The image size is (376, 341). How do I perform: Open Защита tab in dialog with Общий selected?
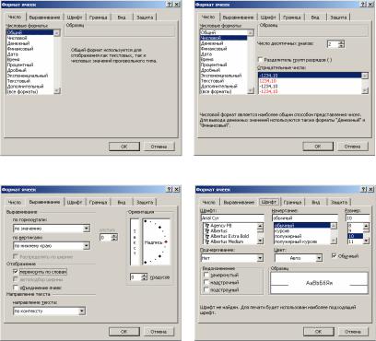(x=145, y=18)
